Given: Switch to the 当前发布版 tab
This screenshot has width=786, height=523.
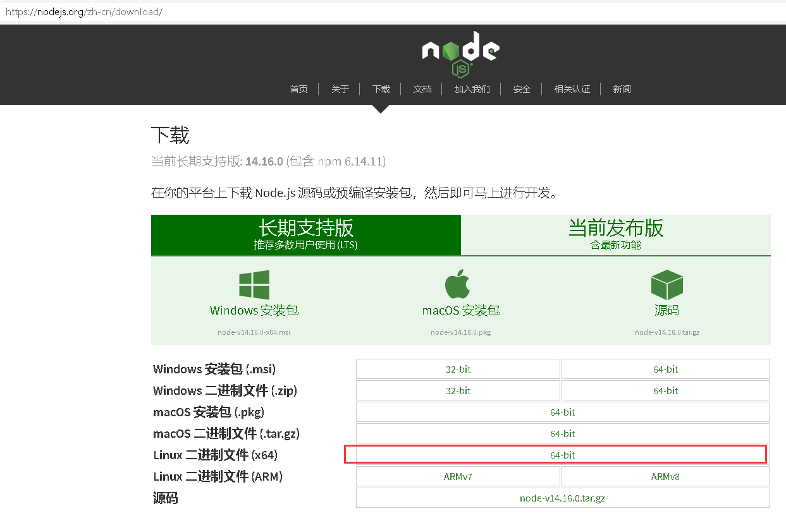Looking at the screenshot, I should click(x=616, y=235).
